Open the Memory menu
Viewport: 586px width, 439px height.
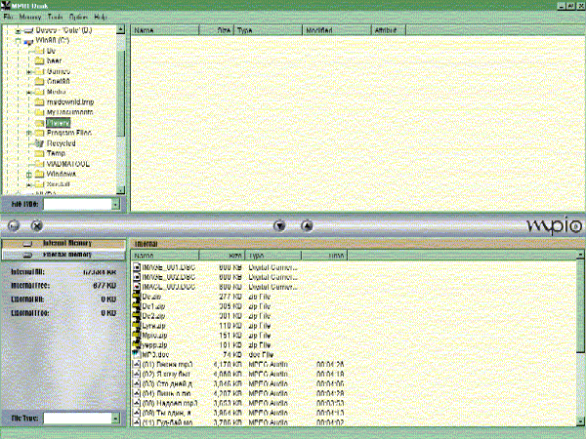[x=30, y=18]
